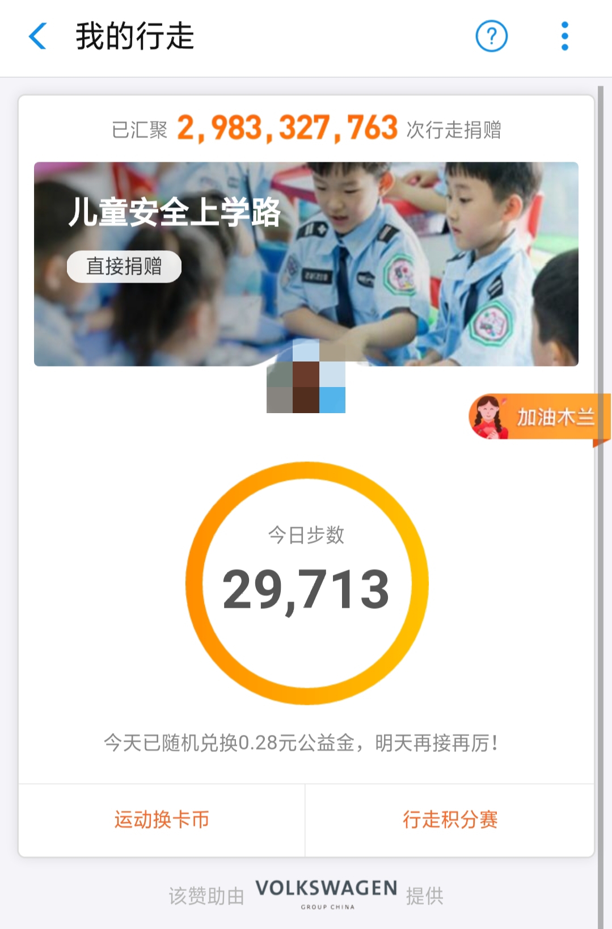The image size is (612, 929).
Task: Open the 运动换卡币 tab
Action: (x=162, y=819)
